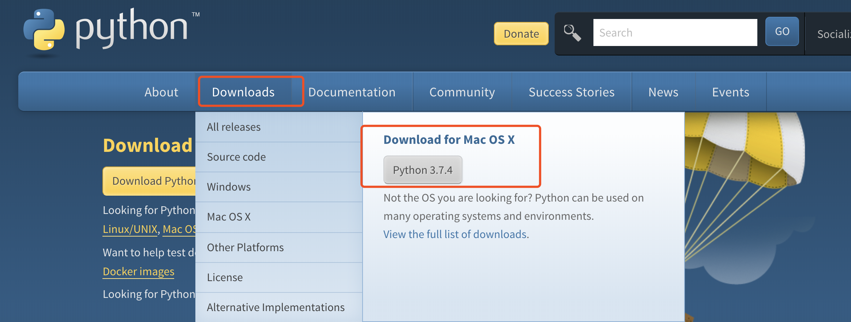Open the Downloads menu
The height and width of the screenshot is (322, 851).
(x=243, y=92)
